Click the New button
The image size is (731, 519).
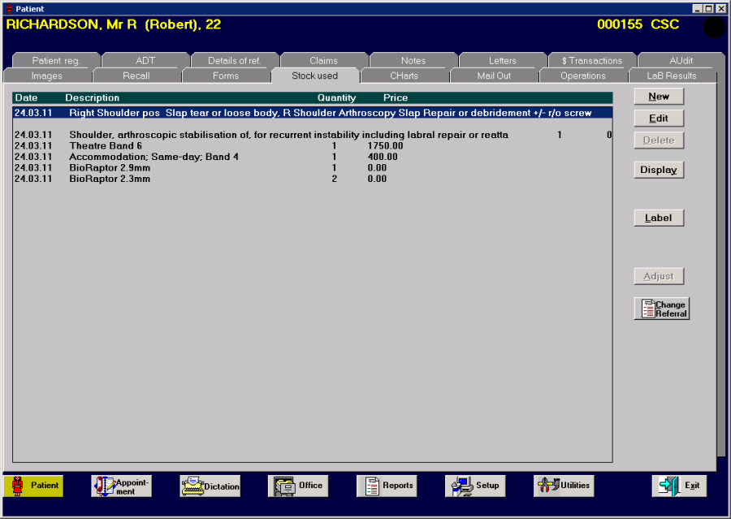[x=659, y=97]
